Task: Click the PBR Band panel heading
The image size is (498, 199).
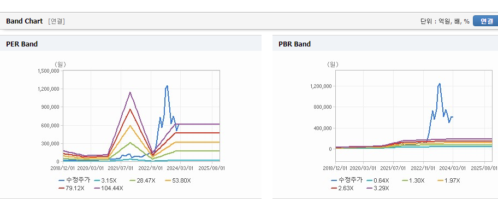Action: coord(294,44)
